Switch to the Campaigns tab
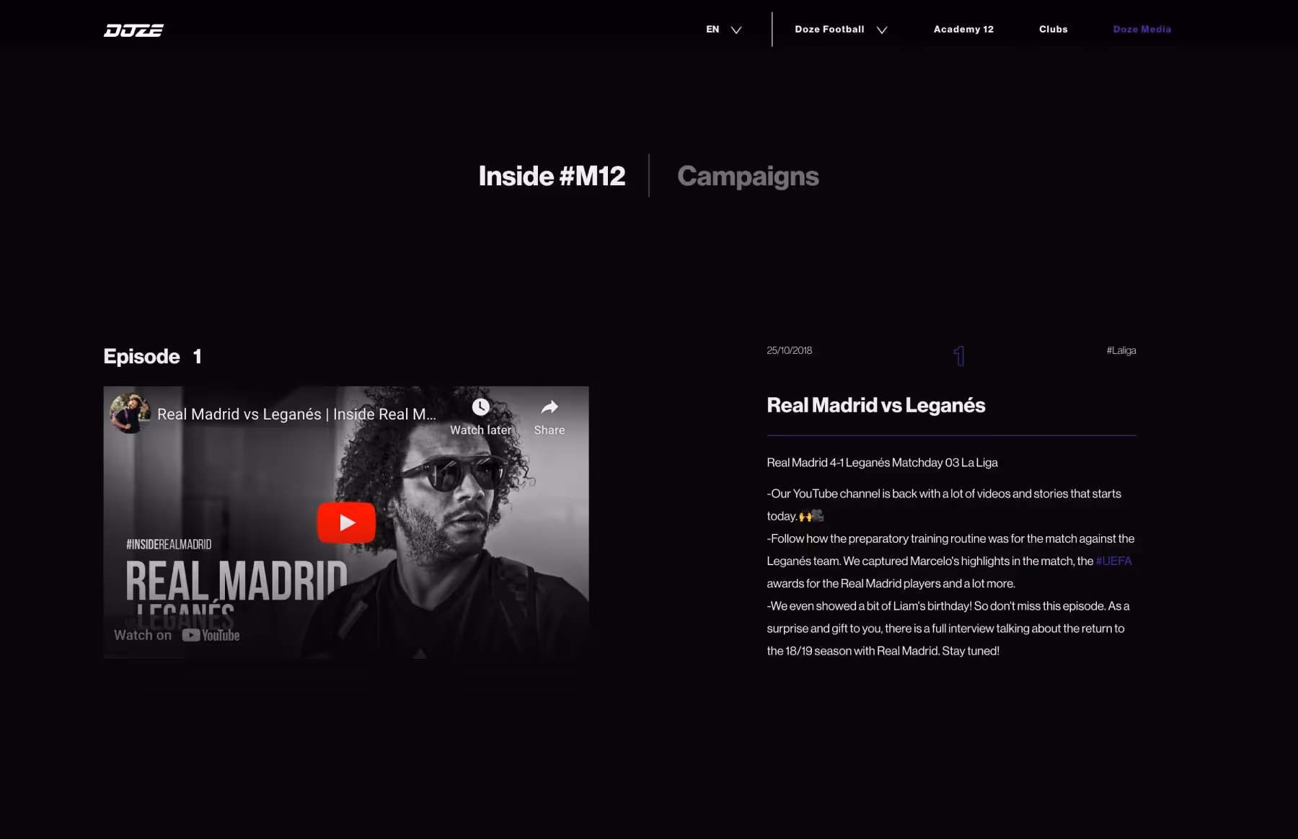The height and width of the screenshot is (839, 1298). point(748,177)
